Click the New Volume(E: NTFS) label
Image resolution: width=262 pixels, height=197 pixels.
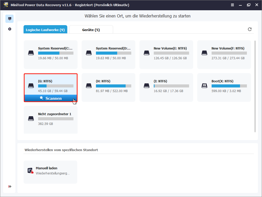(170, 48)
